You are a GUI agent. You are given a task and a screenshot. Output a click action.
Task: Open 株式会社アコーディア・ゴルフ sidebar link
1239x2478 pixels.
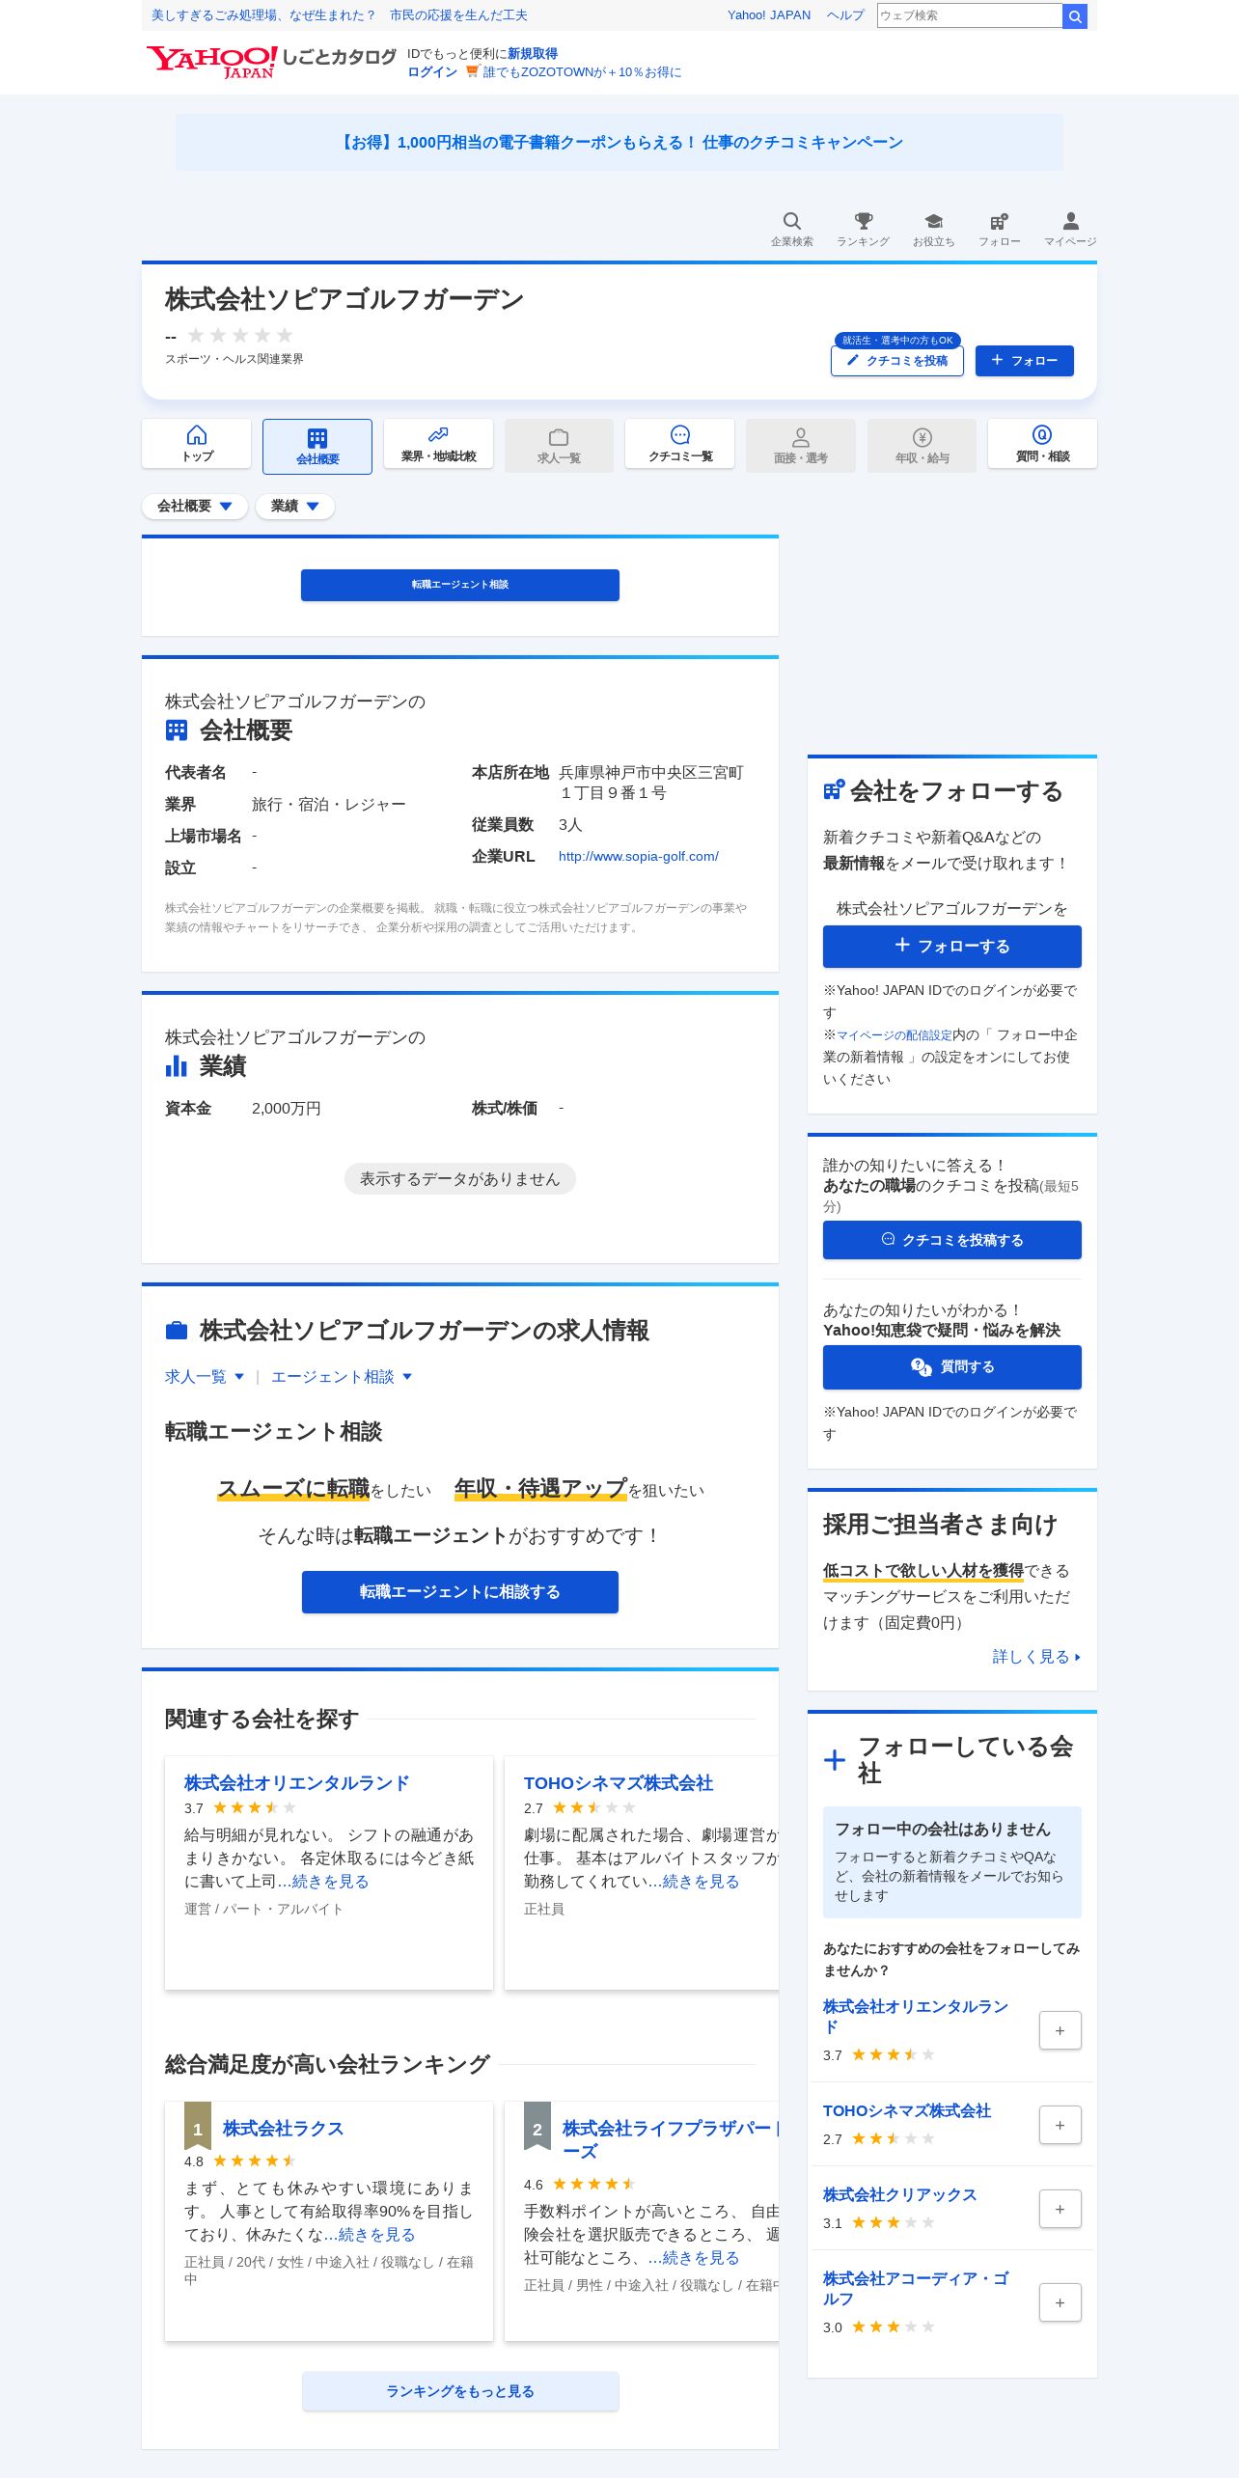coord(916,2289)
